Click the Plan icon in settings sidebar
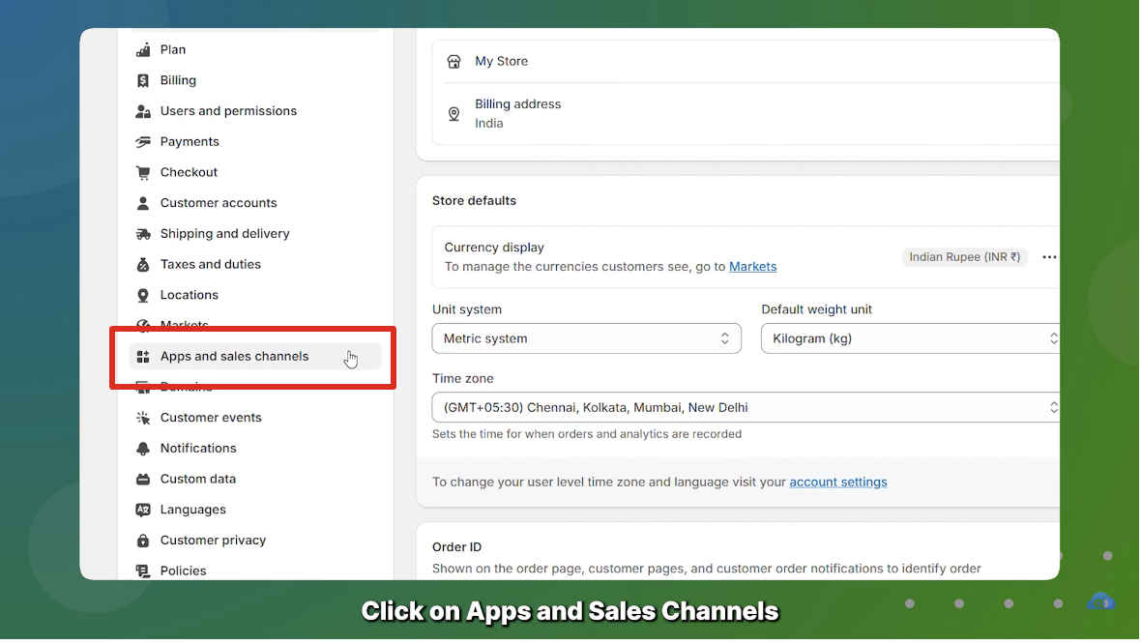Screen dimensions: 1141x644 coord(143,49)
